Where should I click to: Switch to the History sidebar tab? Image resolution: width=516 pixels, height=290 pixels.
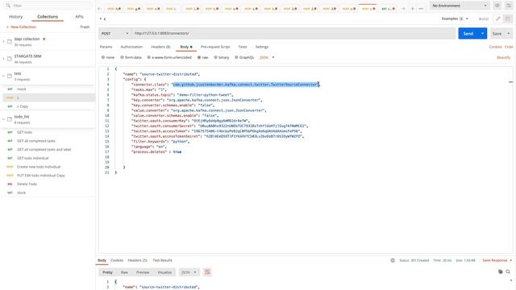[x=16, y=16]
